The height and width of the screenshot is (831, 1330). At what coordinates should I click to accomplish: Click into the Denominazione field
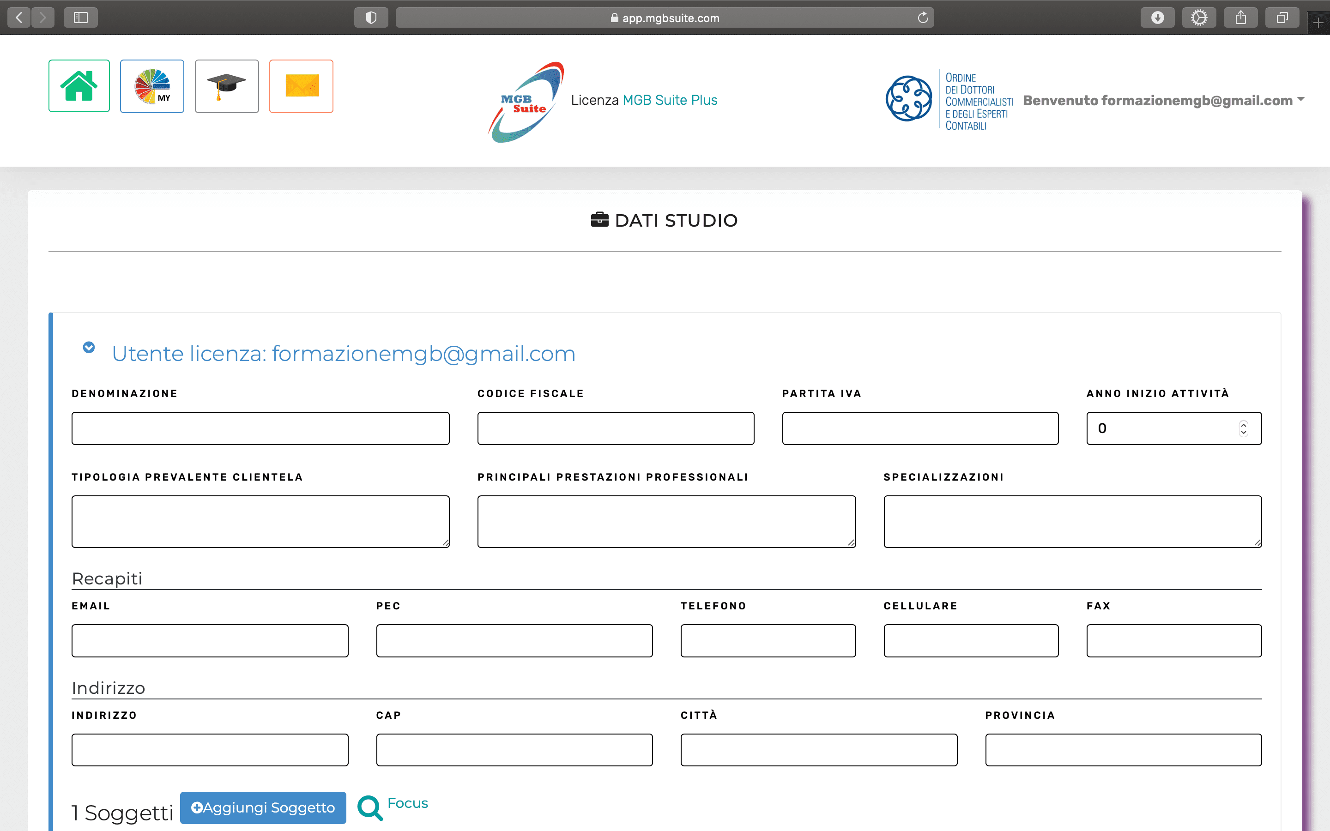pos(260,428)
